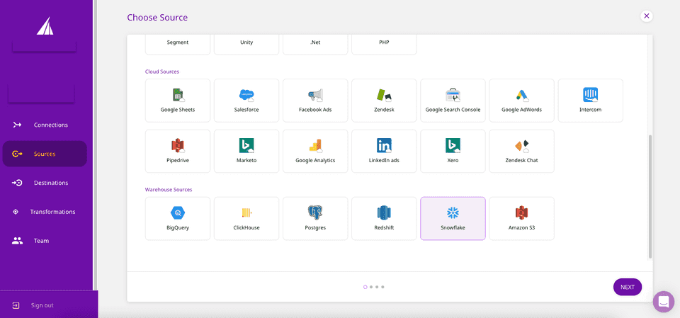The height and width of the screenshot is (318, 680).
Task: Click the source list vertical scrollbar
Action: click(x=650, y=196)
